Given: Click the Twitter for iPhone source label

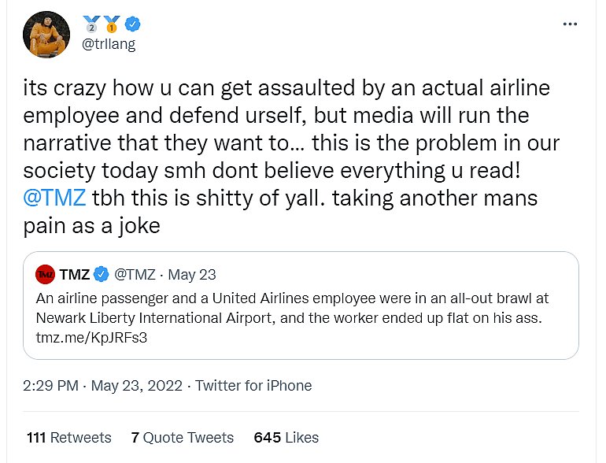Looking at the screenshot, I should (253, 386).
